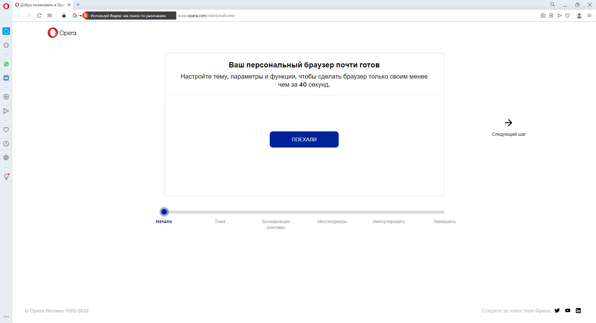This screenshot has width=596, height=323.
Task: Reload the current page
Action: tap(39, 16)
